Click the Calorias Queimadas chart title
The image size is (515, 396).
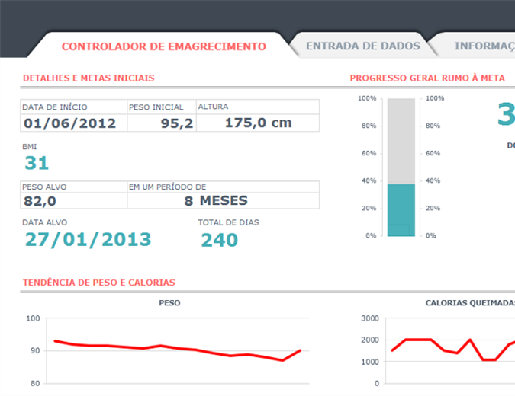click(x=470, y=303)
